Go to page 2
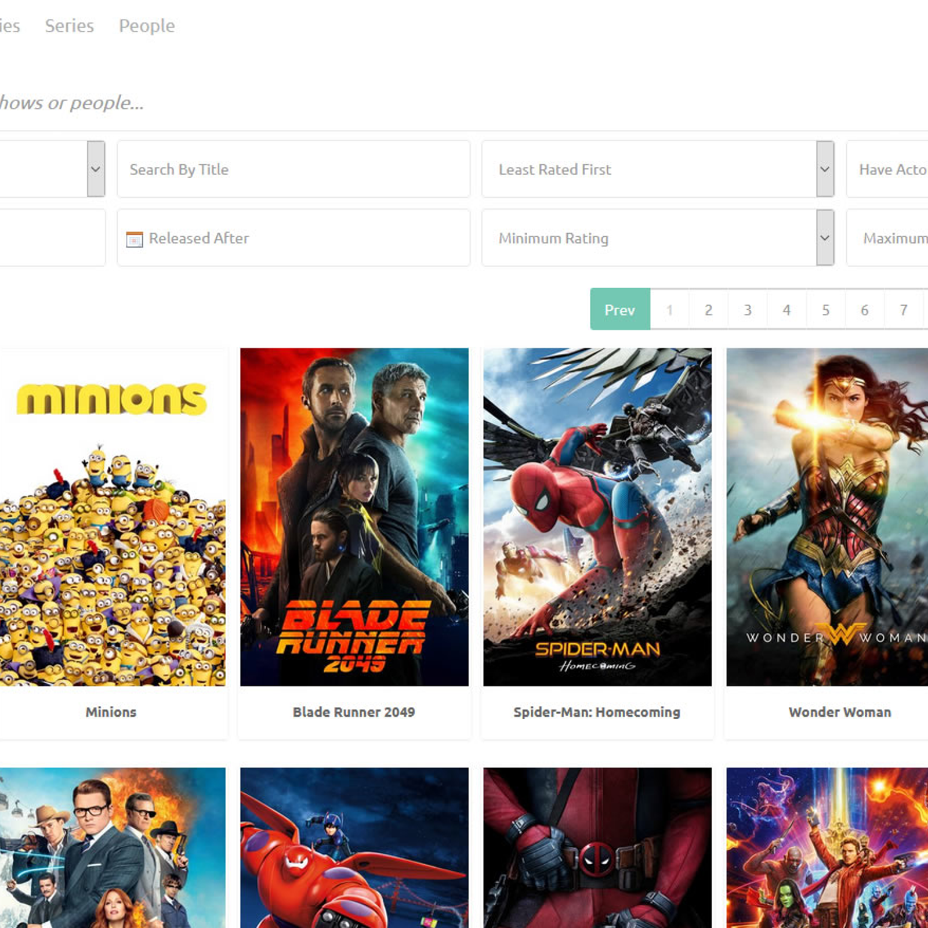Screen dimensions: 928x928 coord(708,310)
